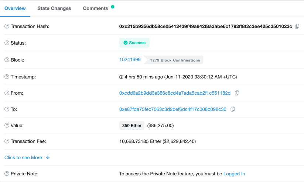This screenshot has width=304, height=182.
Task: Open the From address 0xcdd6a2b9...
Action: [175, 93]
